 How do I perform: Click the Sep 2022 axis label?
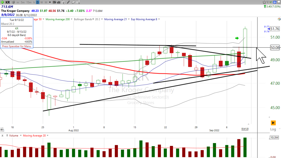214,130
